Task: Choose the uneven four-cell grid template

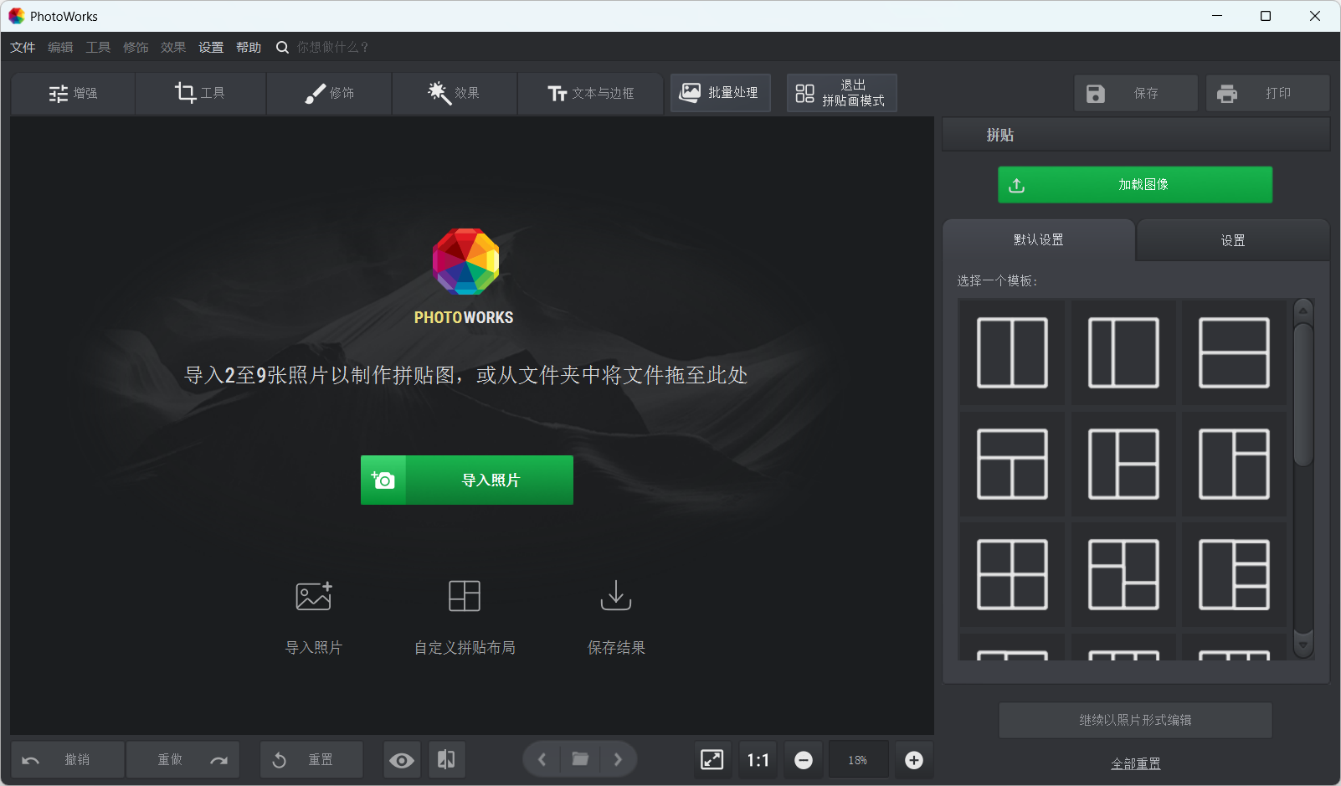Action: point(1123,574)
